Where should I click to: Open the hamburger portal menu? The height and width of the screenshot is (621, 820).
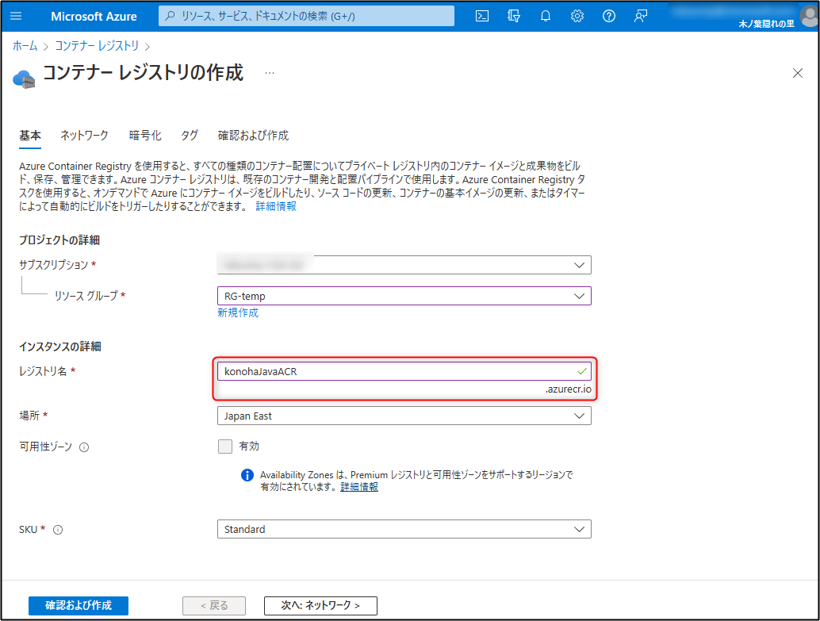tap(16, 16)
